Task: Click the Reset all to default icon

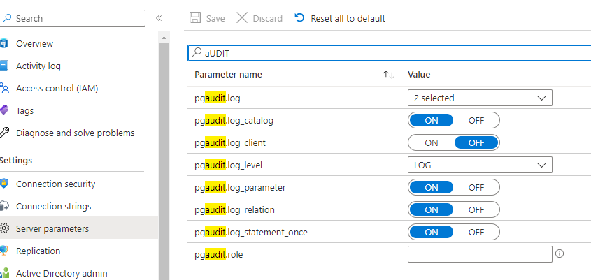Action: 300,18
